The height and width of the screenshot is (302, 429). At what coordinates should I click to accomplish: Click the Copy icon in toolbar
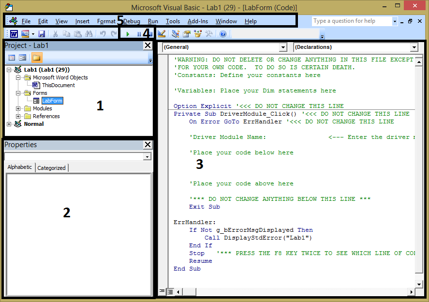pyautogui.click(x=66, y=34)
